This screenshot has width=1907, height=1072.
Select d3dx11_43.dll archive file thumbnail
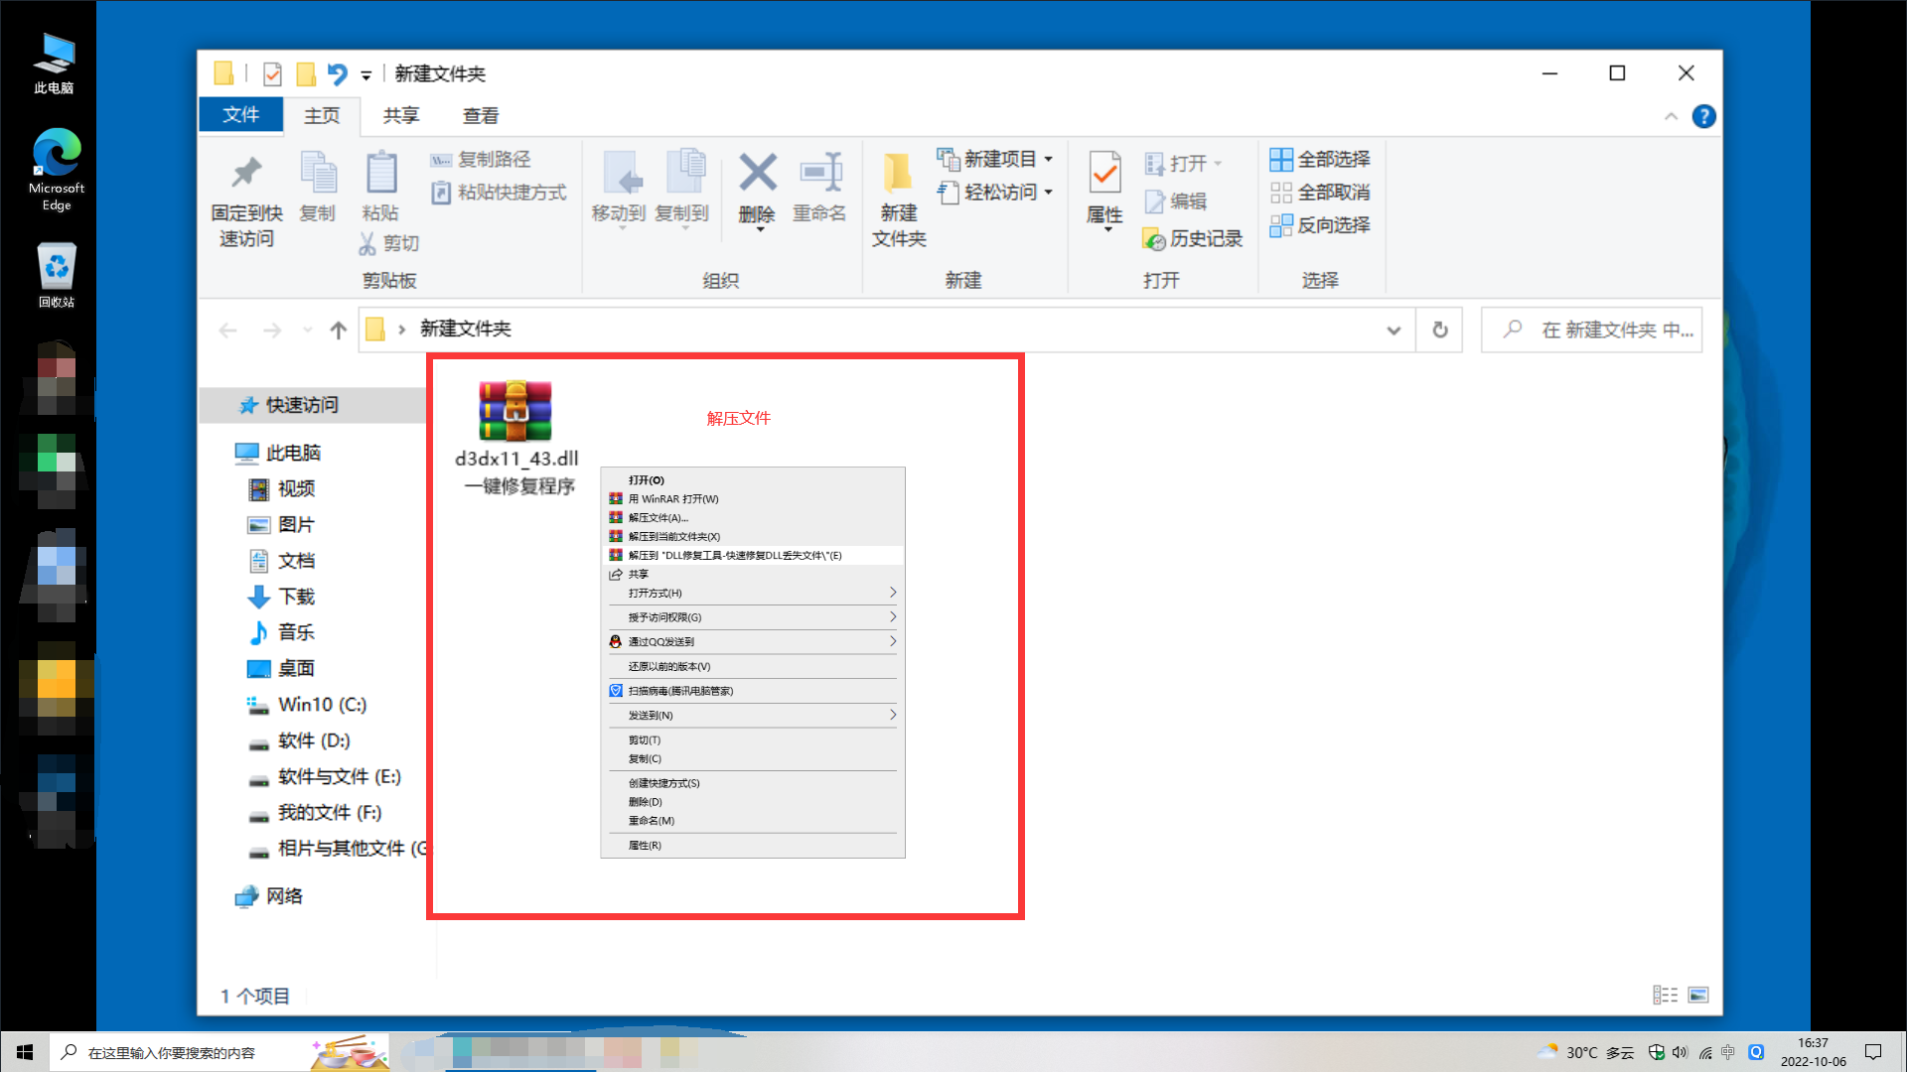point(514,411)
